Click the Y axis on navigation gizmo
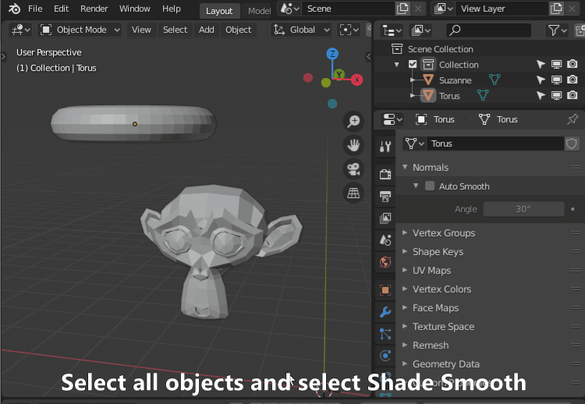This screenshot has width=585, height=404. (339, 74)
